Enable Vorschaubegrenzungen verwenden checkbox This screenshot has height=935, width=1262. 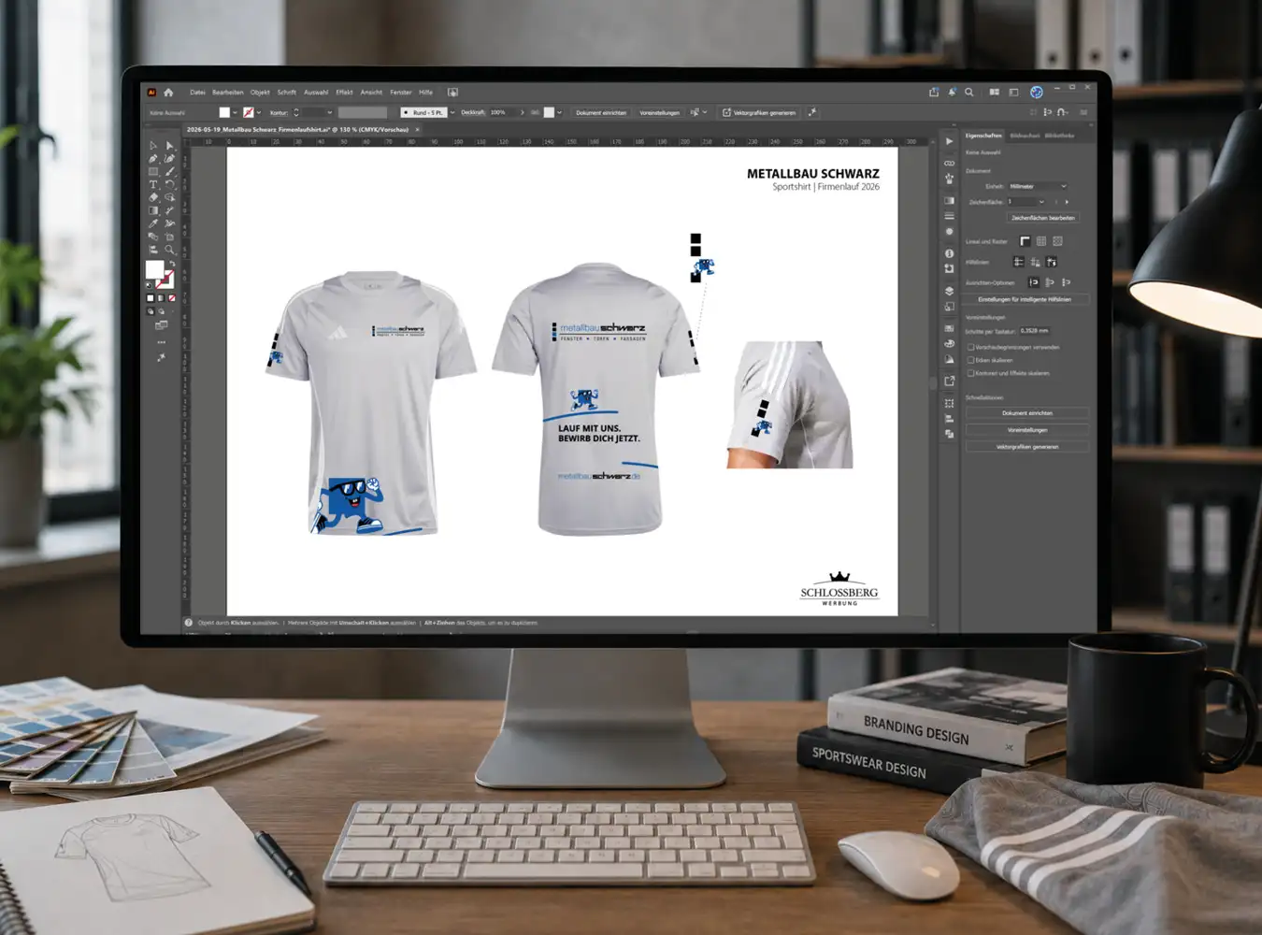[970, 347]
